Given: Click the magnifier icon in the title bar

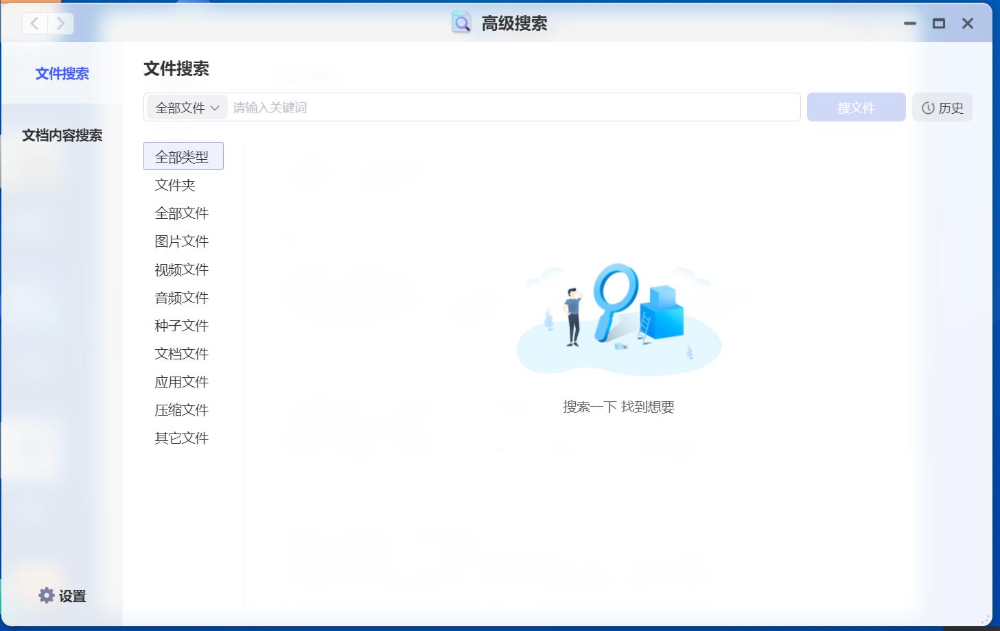Looking at the screenshot, I should tap(460, 23).
